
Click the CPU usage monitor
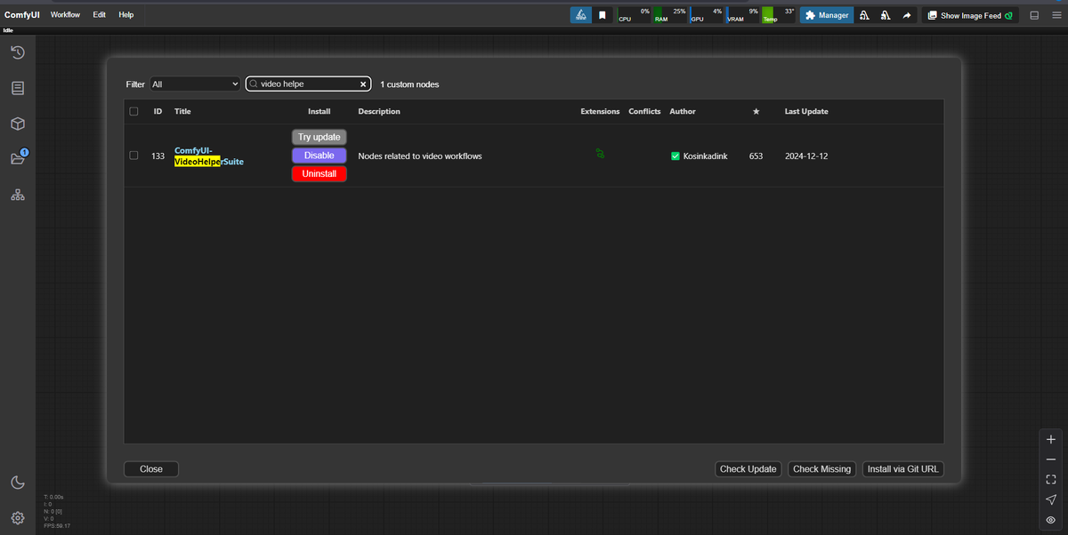pyautogui.click(x=634, y=15)
